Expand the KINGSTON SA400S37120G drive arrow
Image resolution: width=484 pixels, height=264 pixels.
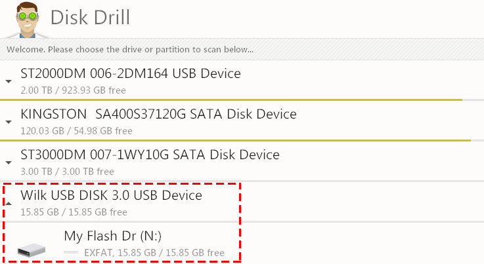coord(9,122)
